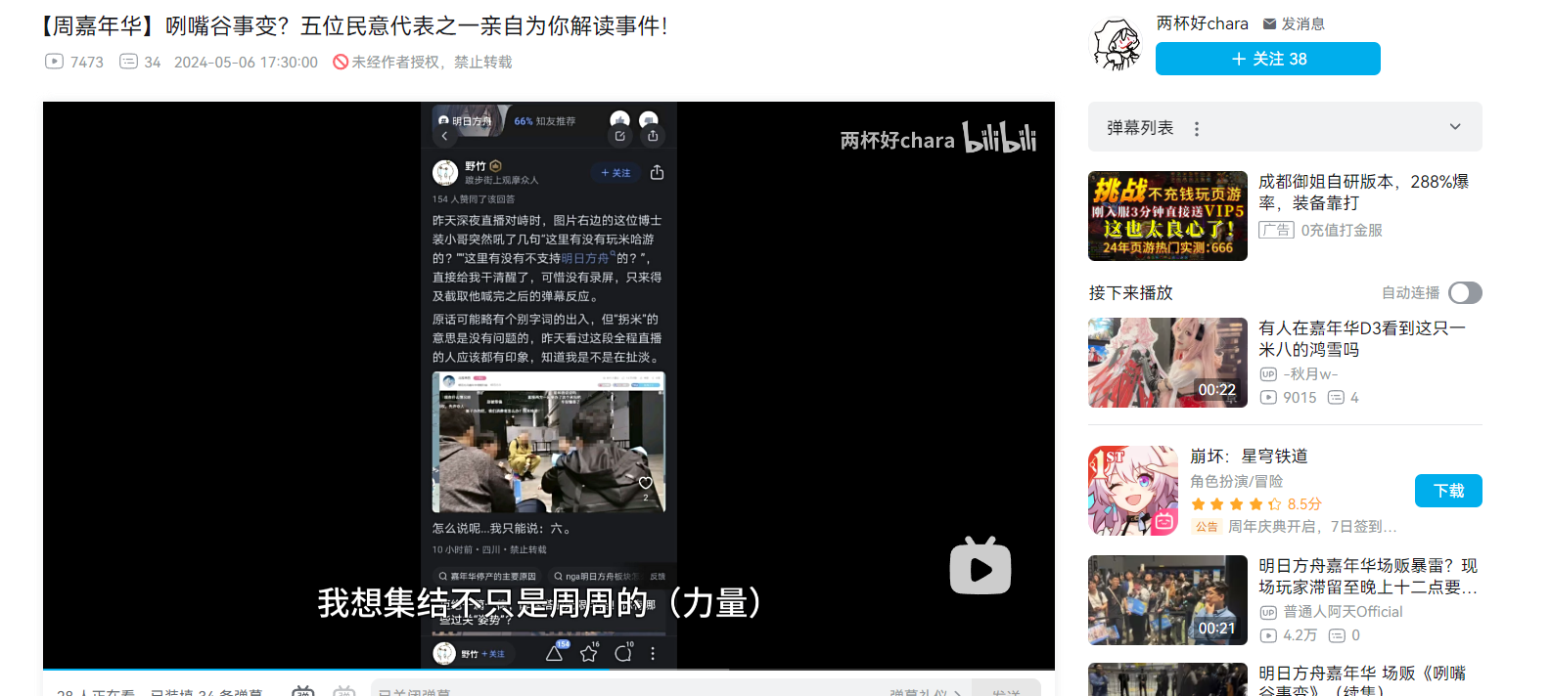Click the video progress bar
This screenshot has height=696, width=1551.
click(549, 670)
